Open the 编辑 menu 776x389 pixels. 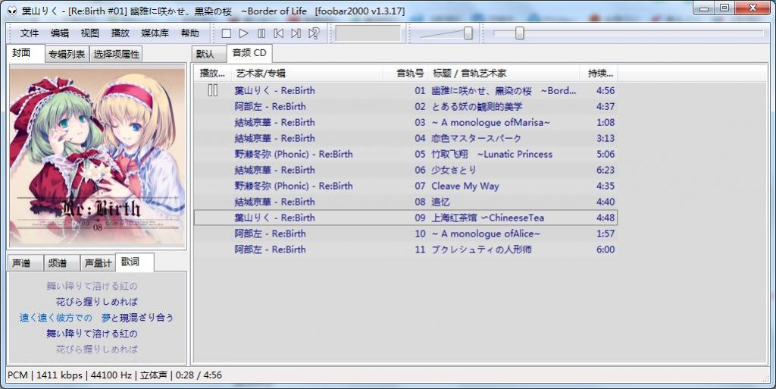click(x=59, y=33)
